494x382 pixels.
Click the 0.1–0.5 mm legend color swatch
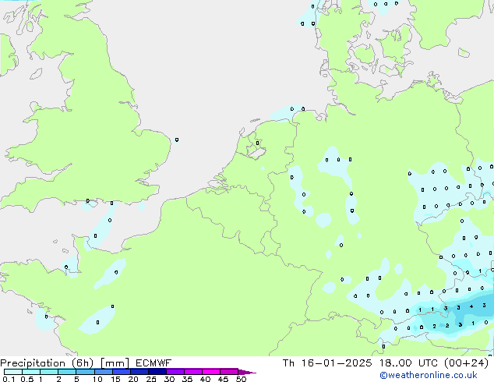[x=13, y=372]
